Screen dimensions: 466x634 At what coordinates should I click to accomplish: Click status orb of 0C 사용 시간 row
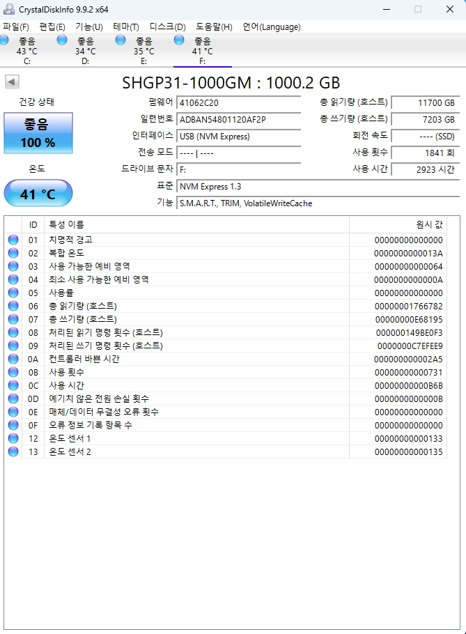tap(13, 385)
